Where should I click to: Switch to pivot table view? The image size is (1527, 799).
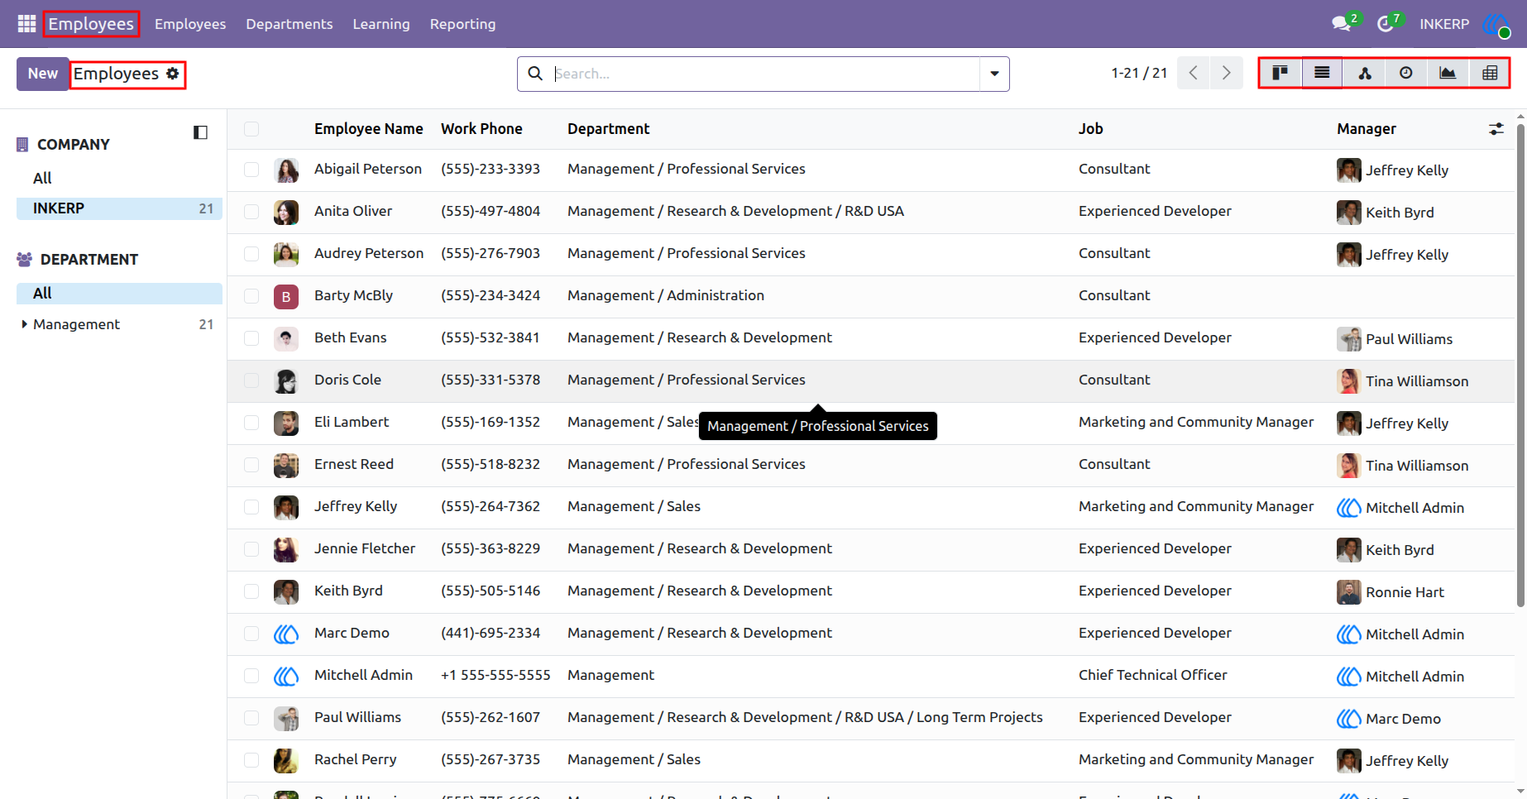(1490, 74)
